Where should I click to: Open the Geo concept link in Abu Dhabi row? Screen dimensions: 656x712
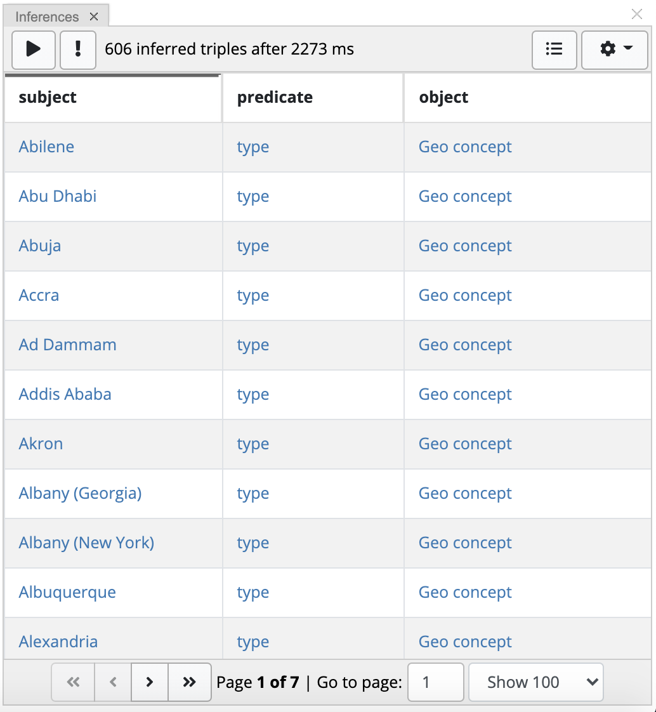point(464,196)
